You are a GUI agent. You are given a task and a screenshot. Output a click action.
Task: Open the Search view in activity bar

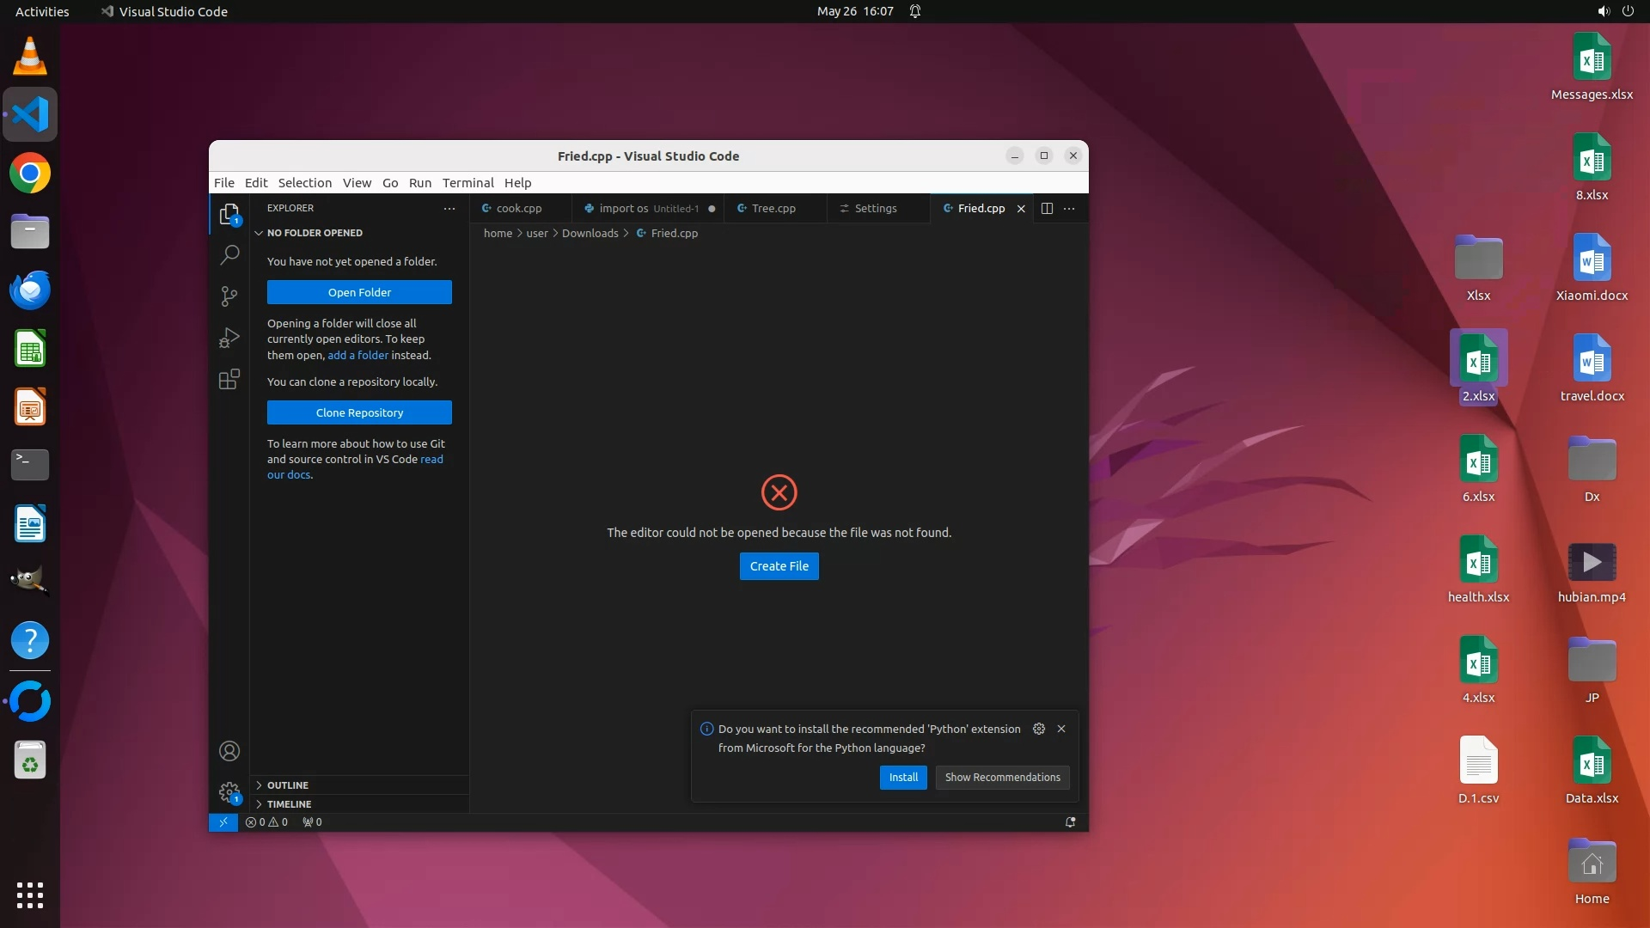click(229, 255)
